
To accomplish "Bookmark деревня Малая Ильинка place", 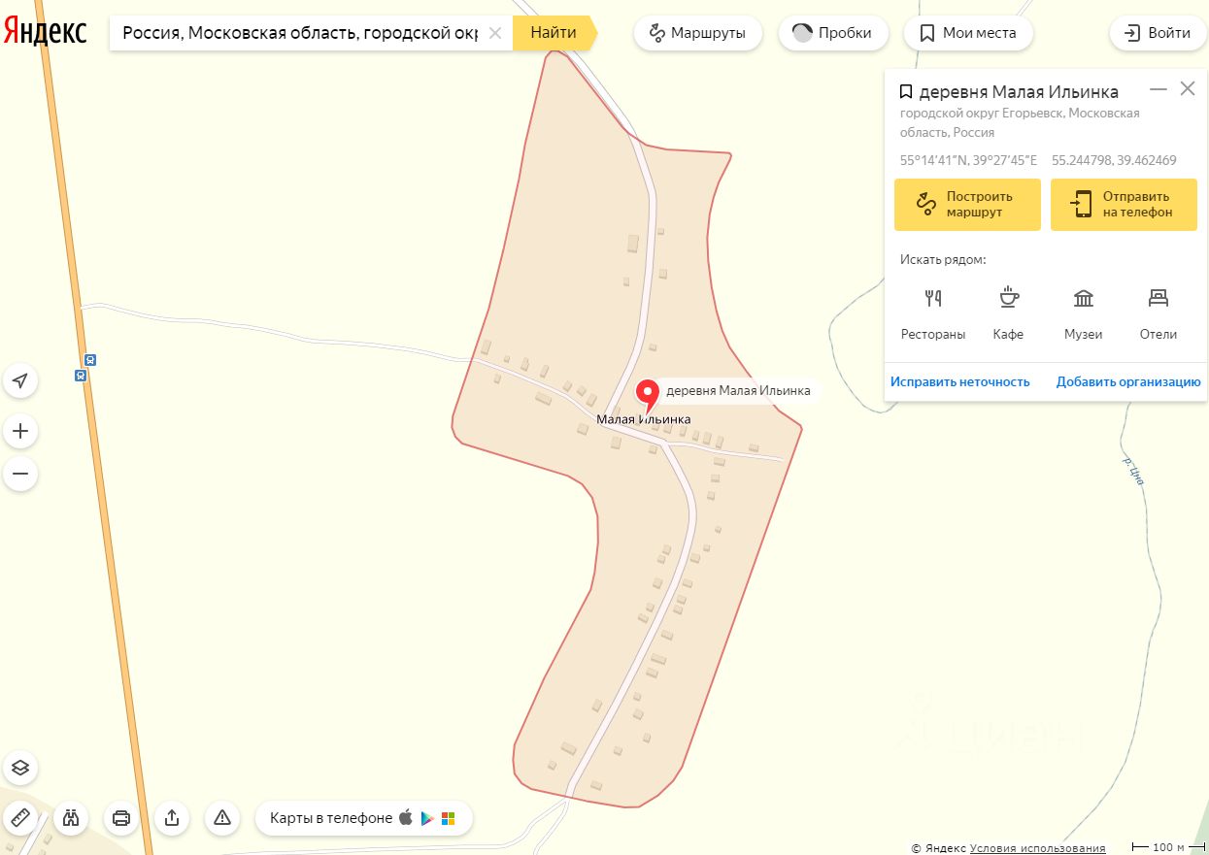I will point(905,92).
